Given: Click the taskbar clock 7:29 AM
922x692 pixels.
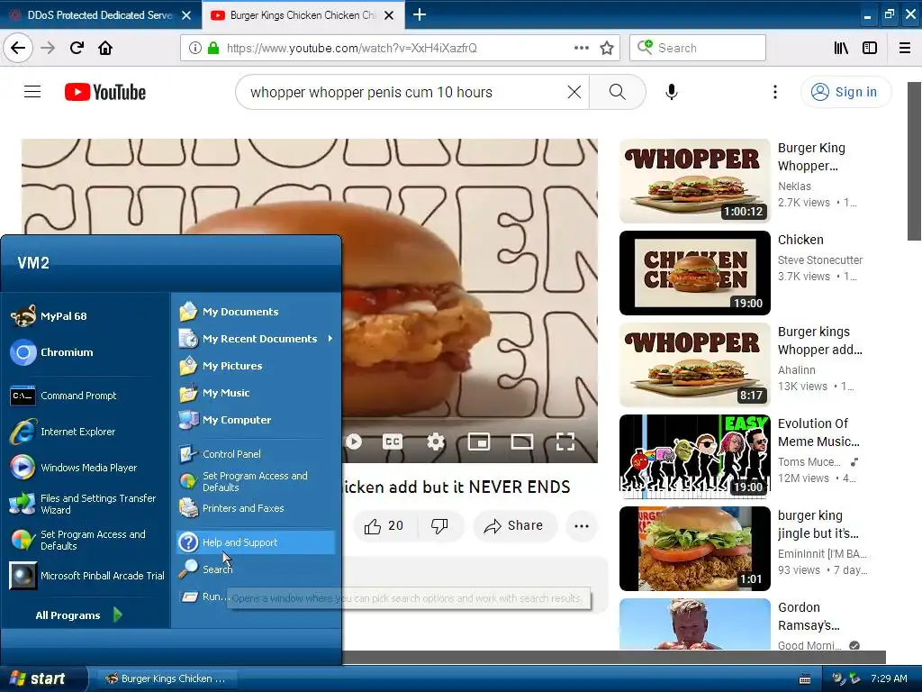Looking at the screenshot, I should [x=889, y=678].
